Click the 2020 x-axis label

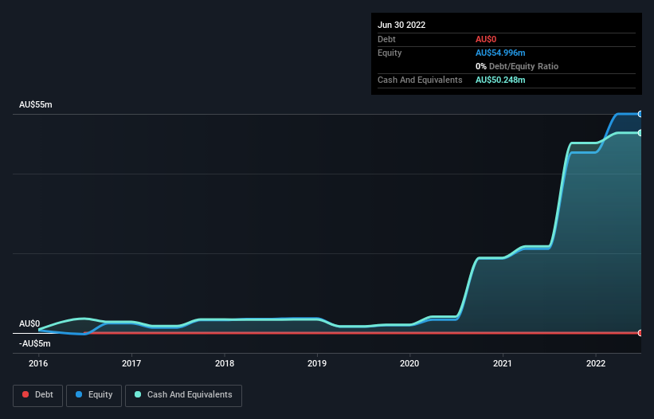[x=409, y=363]
